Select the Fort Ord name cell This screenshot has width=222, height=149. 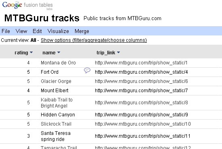[50, 72]
